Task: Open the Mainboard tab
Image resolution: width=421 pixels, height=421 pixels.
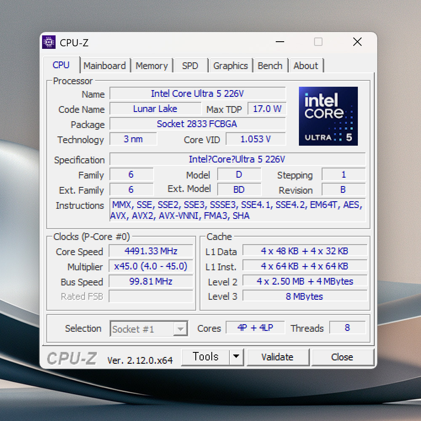Action: [105, 66]
